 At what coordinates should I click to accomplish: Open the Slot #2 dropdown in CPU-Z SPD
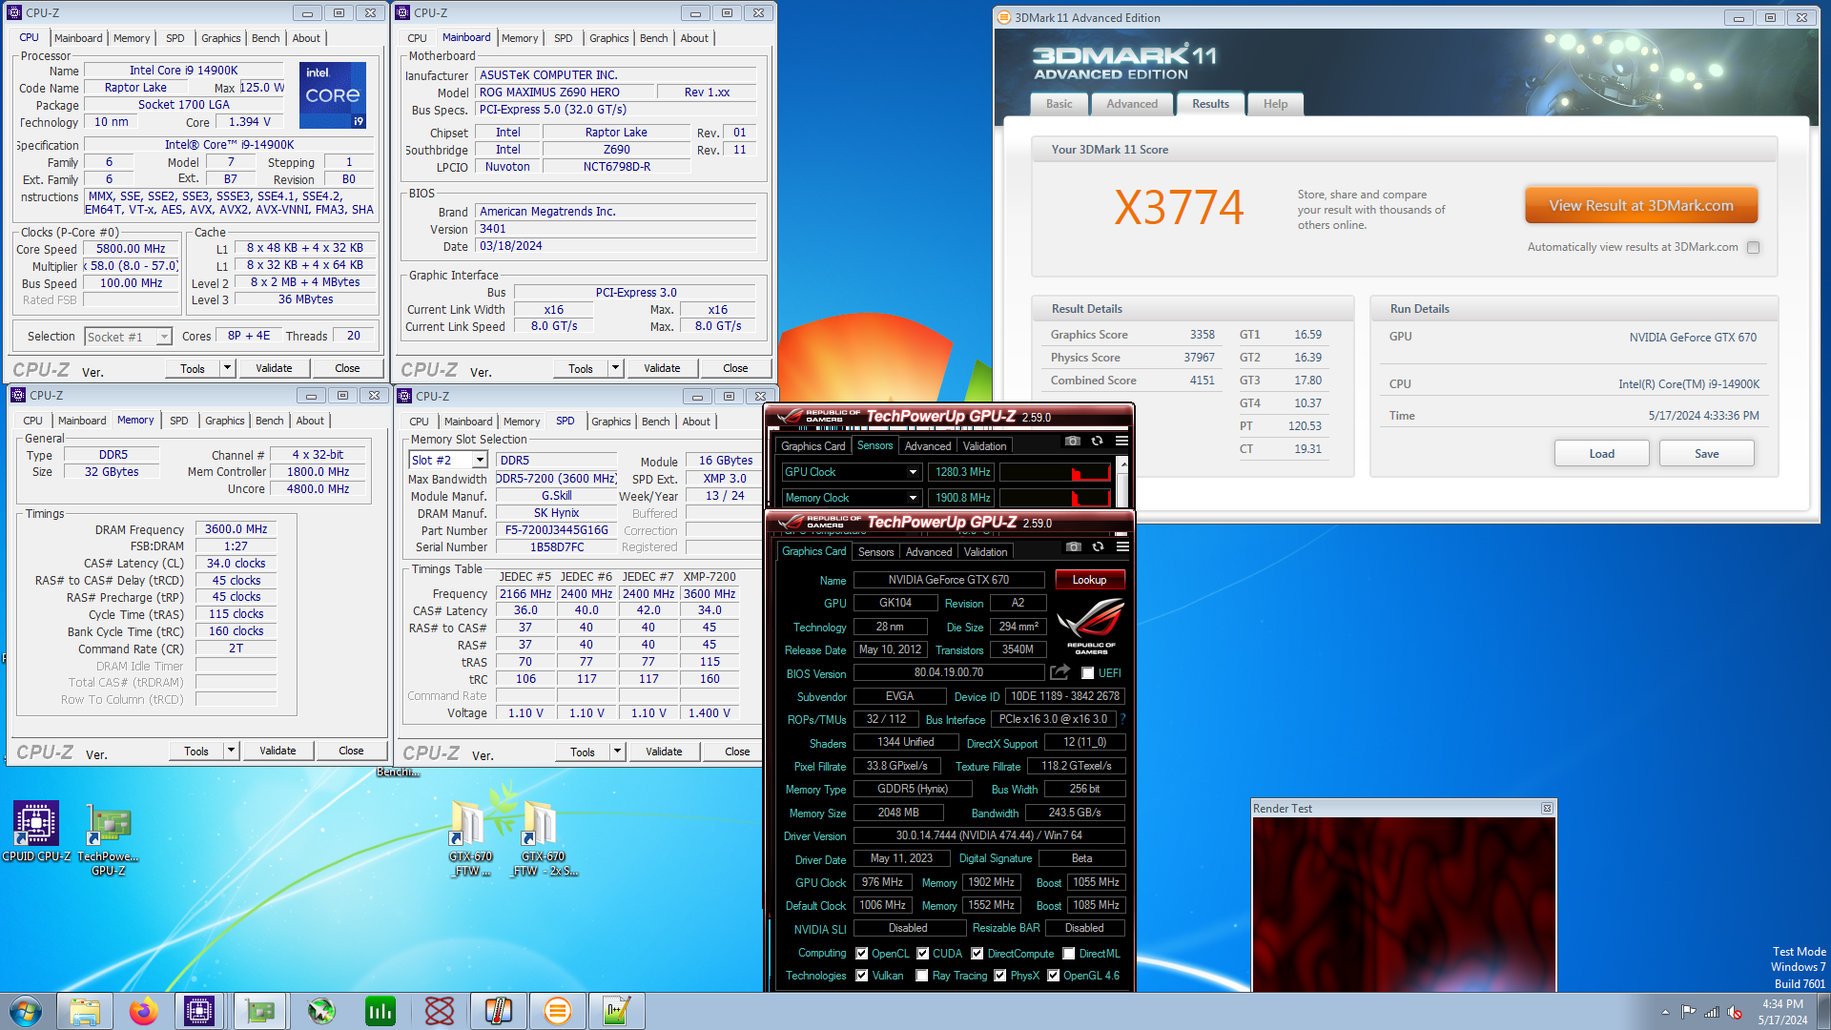point(448,460)
